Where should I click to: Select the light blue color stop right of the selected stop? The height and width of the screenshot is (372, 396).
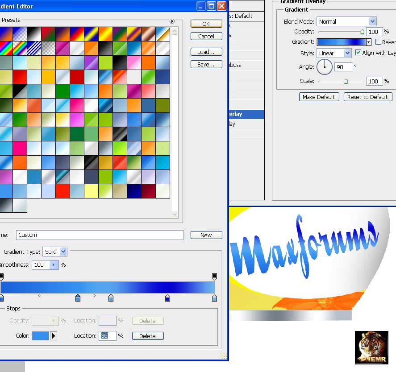[111, 298]
